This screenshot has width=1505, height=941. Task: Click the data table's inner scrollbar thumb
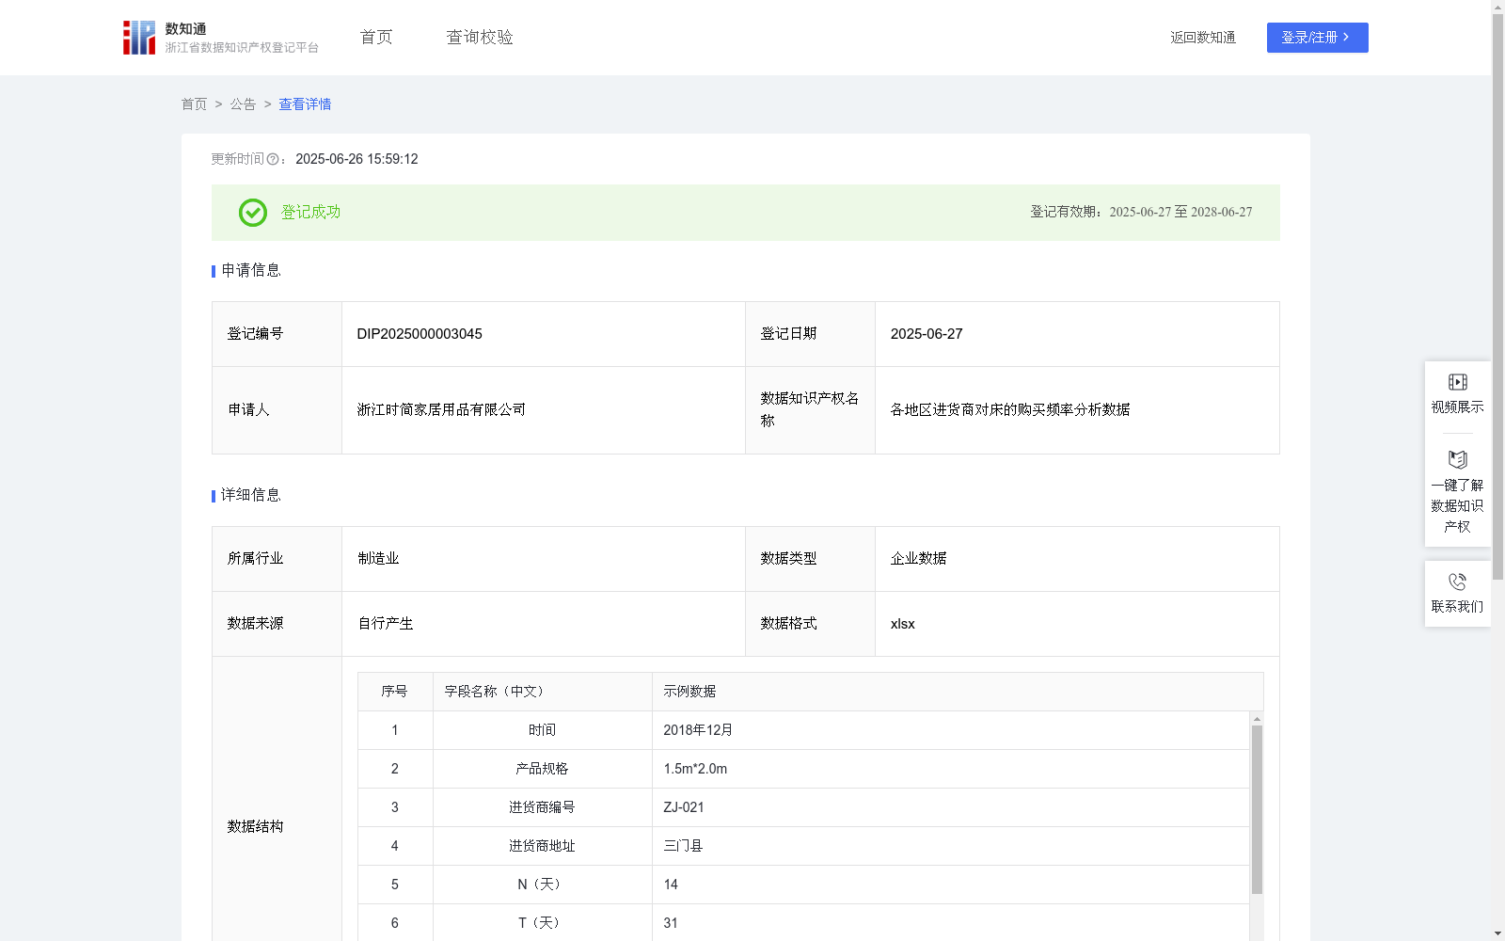click(1257, 809)
